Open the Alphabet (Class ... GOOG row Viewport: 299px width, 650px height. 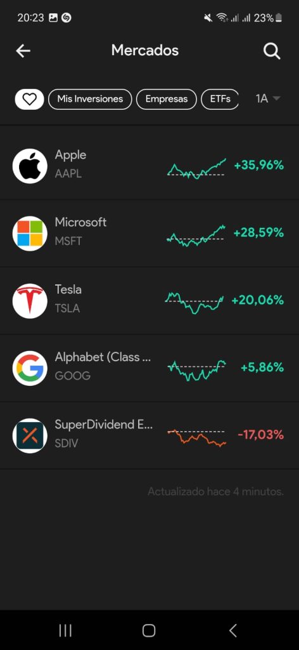[149, 368]
